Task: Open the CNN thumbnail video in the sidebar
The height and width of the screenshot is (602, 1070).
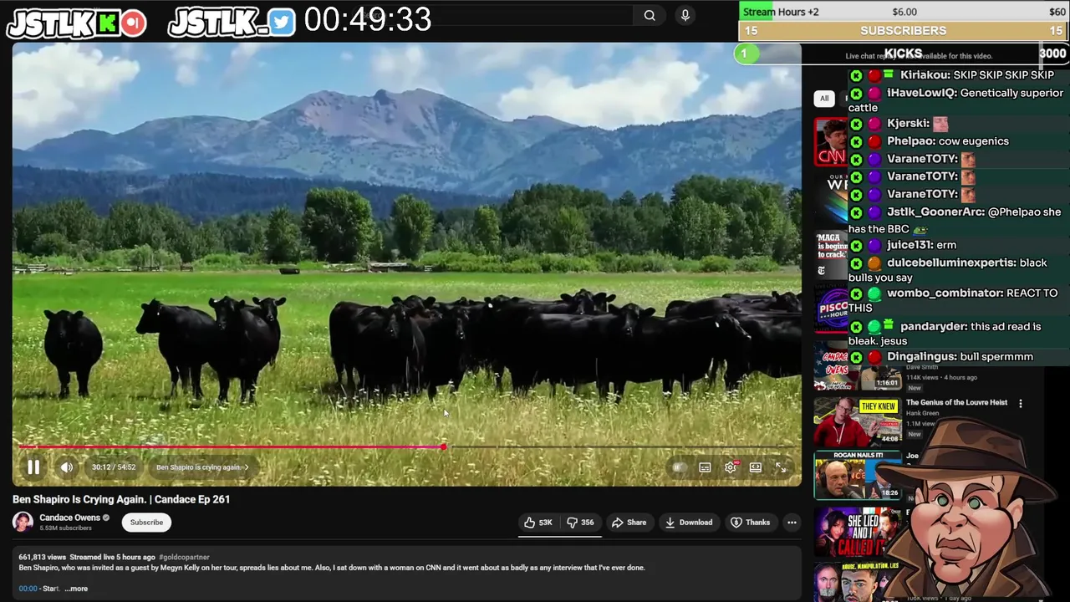Action: [x=831, y=141]
